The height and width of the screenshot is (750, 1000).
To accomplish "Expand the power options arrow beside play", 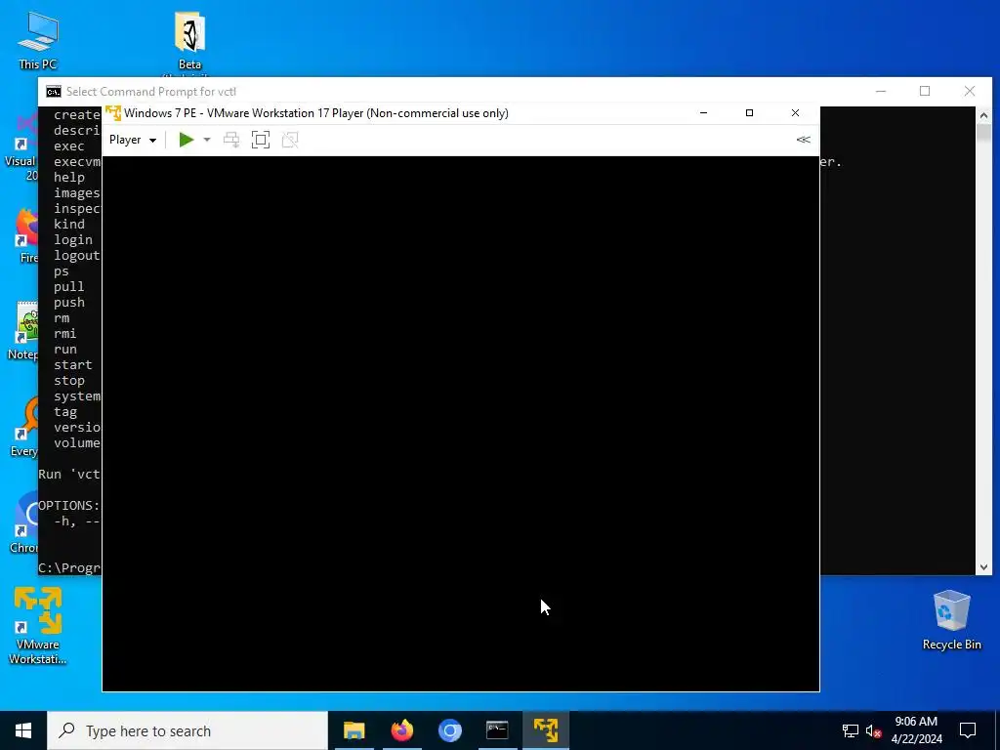I will (207, 140).
